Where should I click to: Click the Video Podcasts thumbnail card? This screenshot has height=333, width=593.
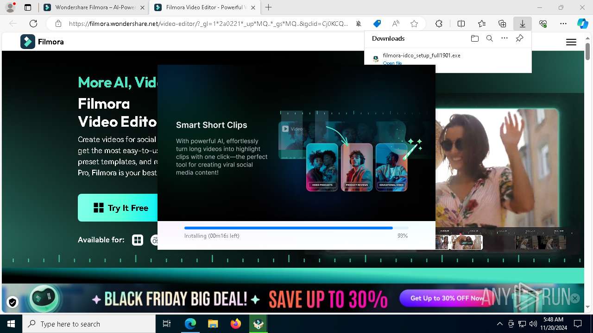tap(322, 167)
